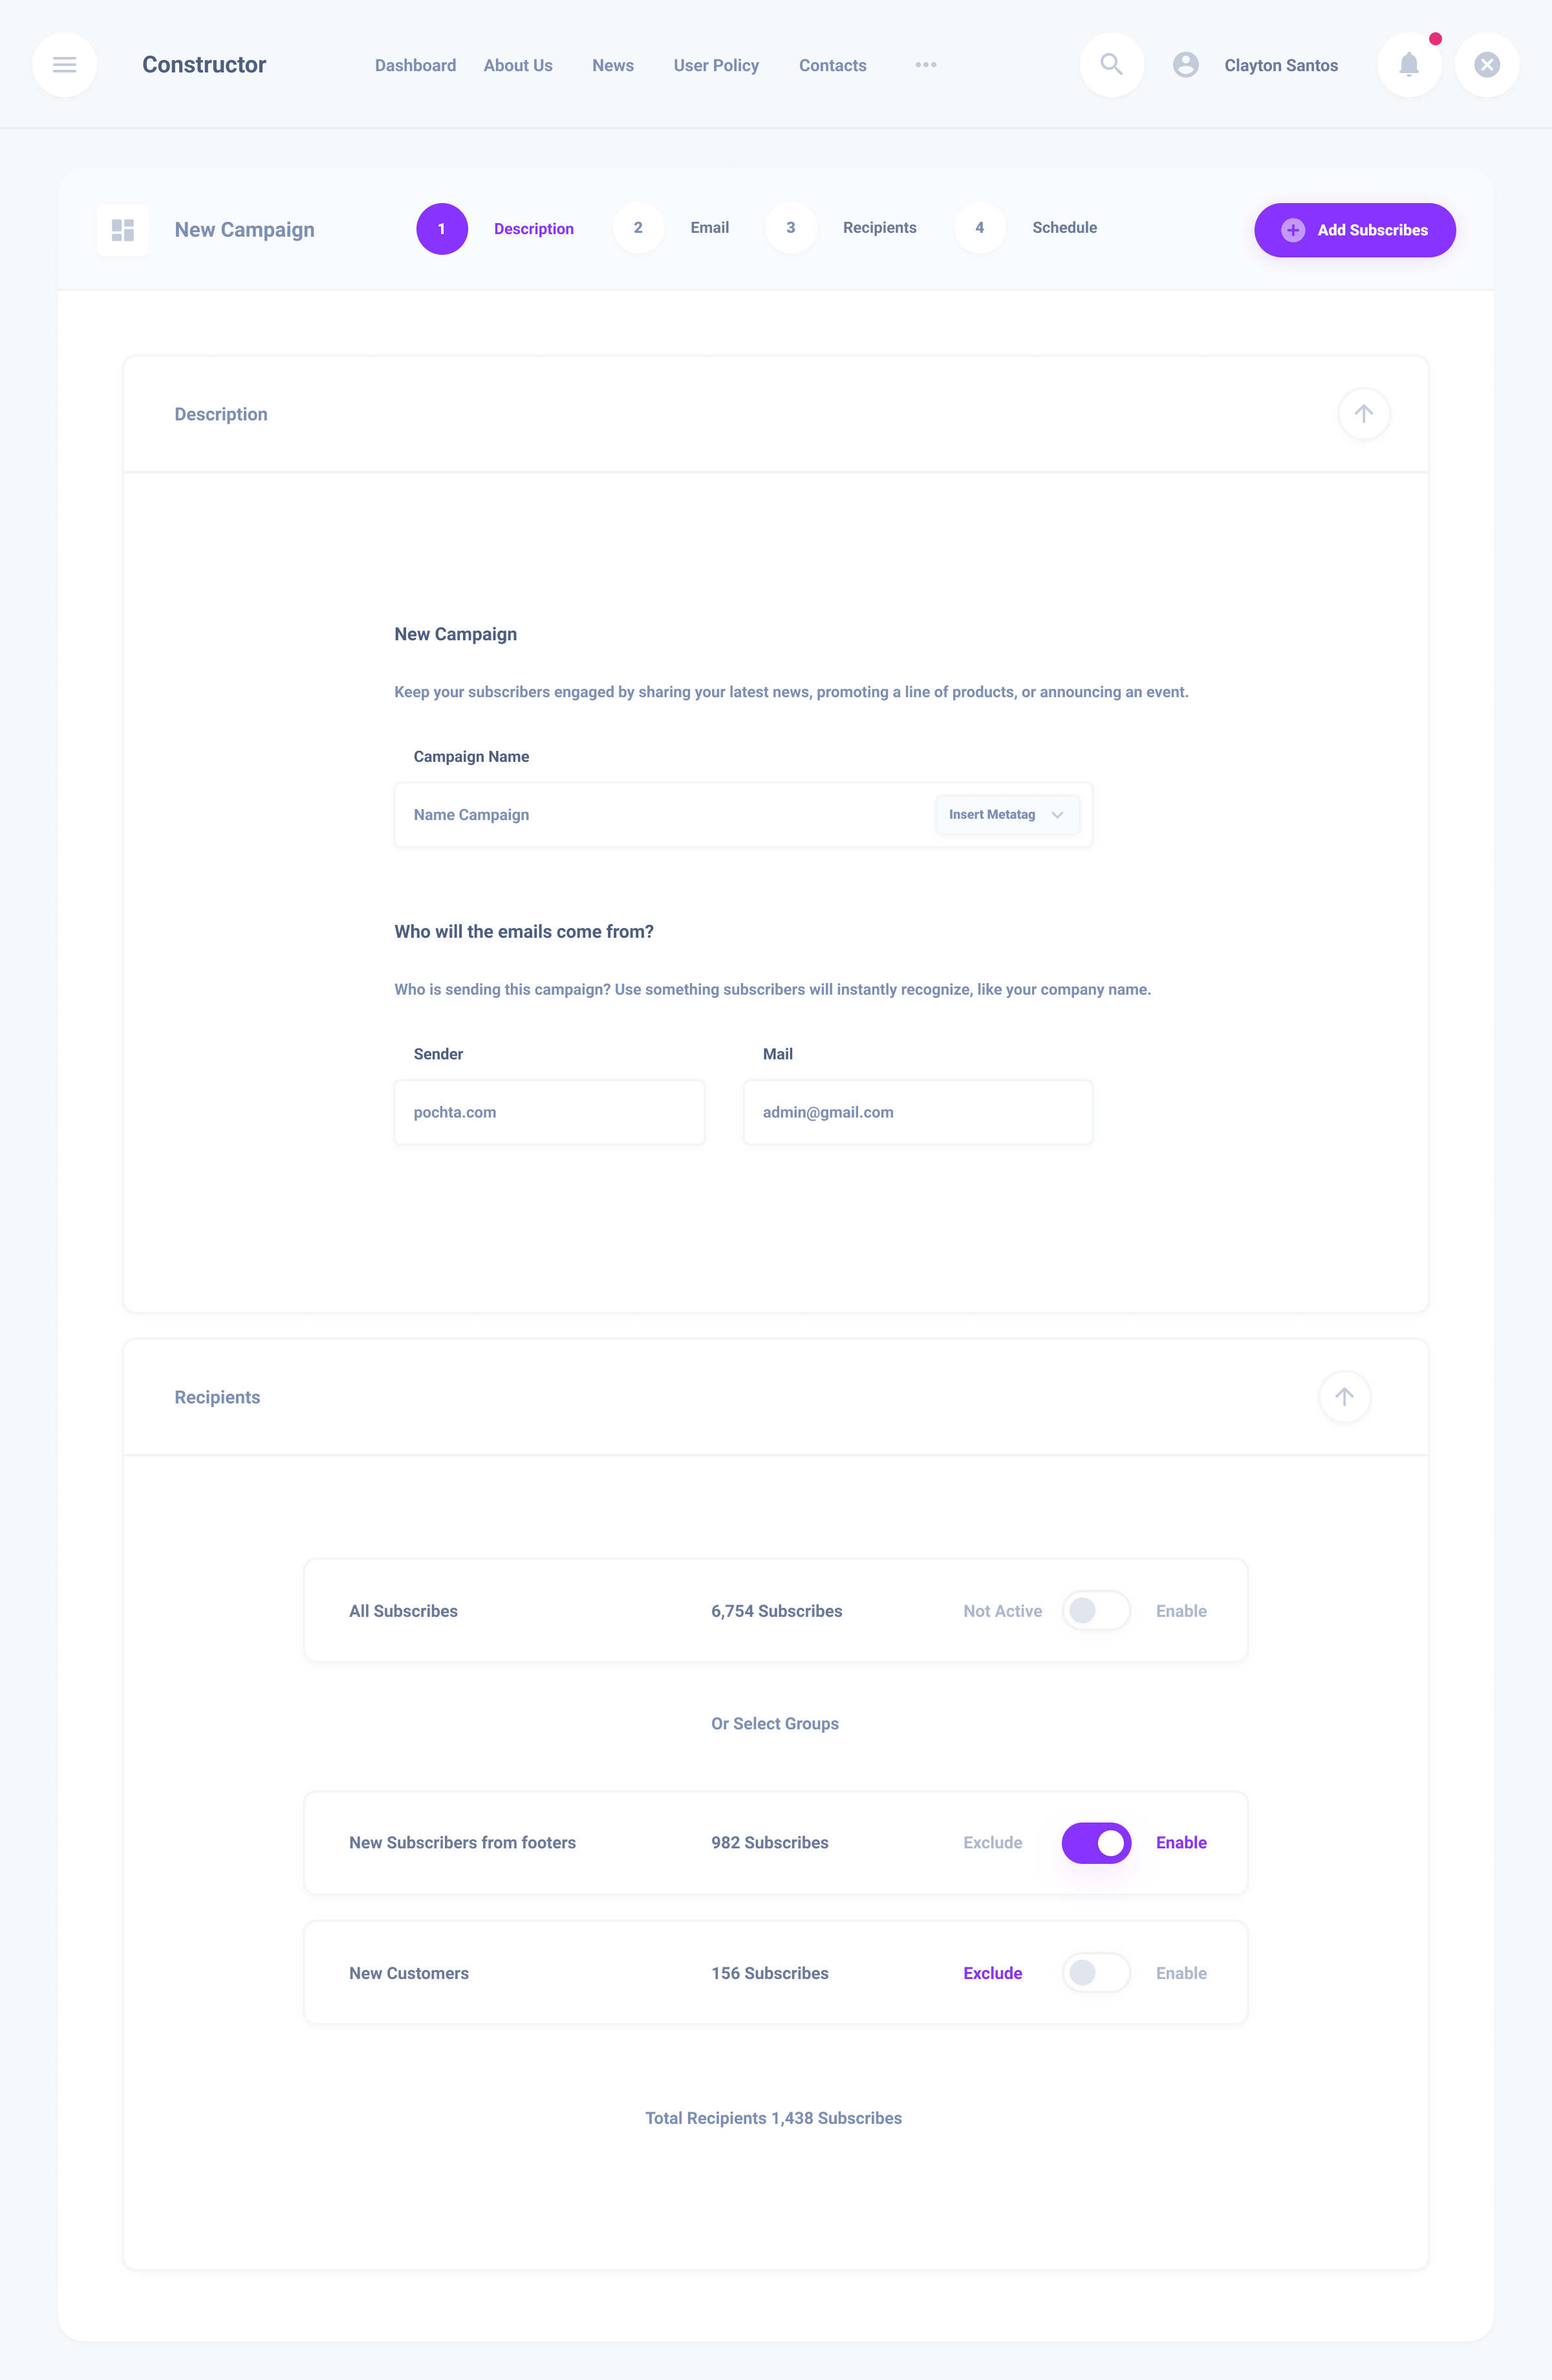Click the search magnifier icon

pyautogui.click(x=1111, y=65)
